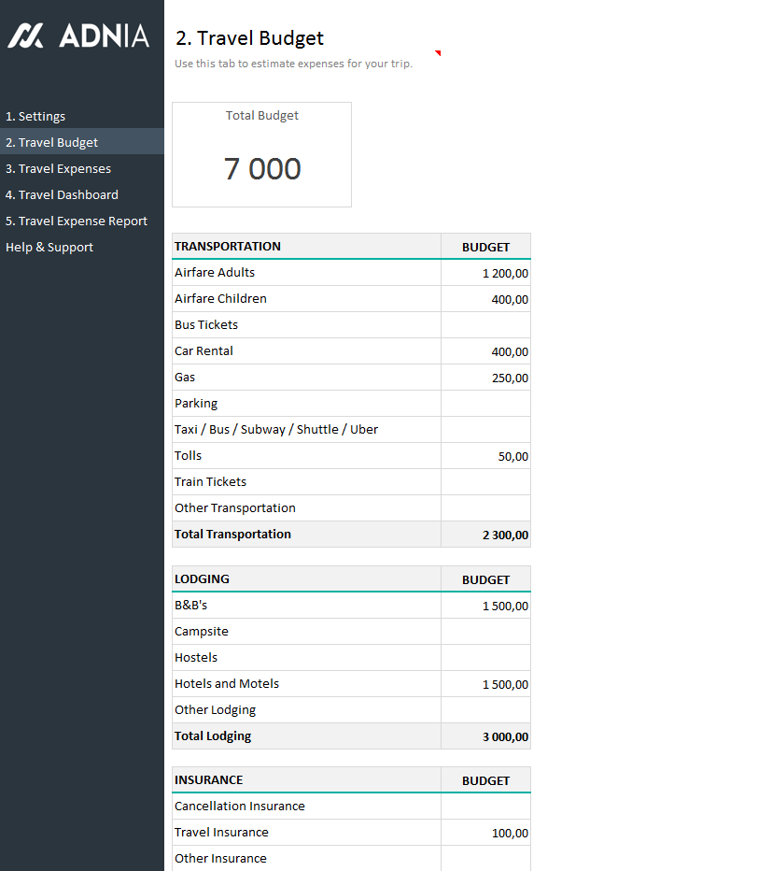Select Airfare Adults budget cell

tap(485, 273)
